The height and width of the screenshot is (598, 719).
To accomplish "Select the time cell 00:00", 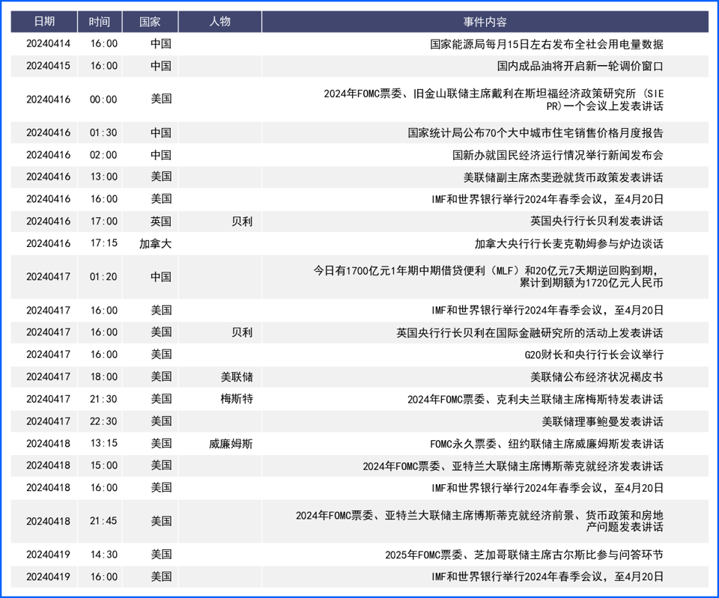I will coord(103,100).
